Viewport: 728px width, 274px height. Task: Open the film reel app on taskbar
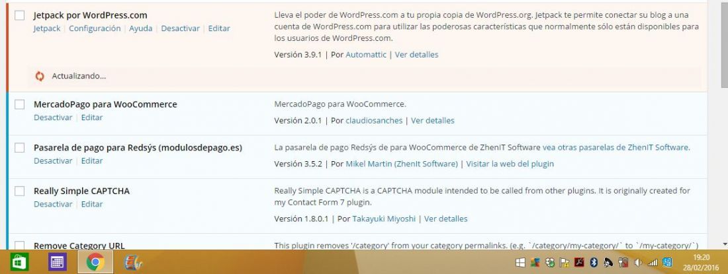133,262
